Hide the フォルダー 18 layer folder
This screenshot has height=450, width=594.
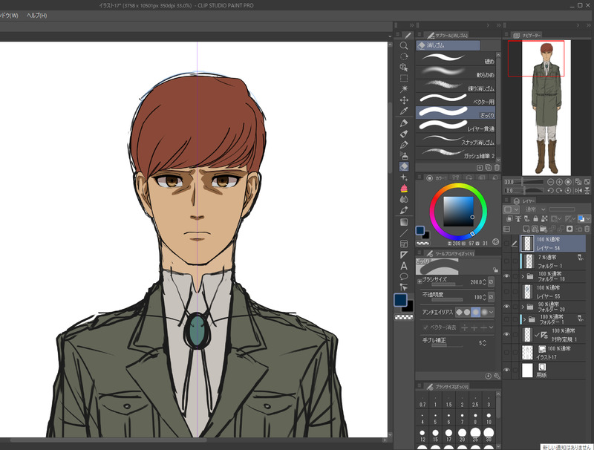pyautogui.click(x=507, y=276)
